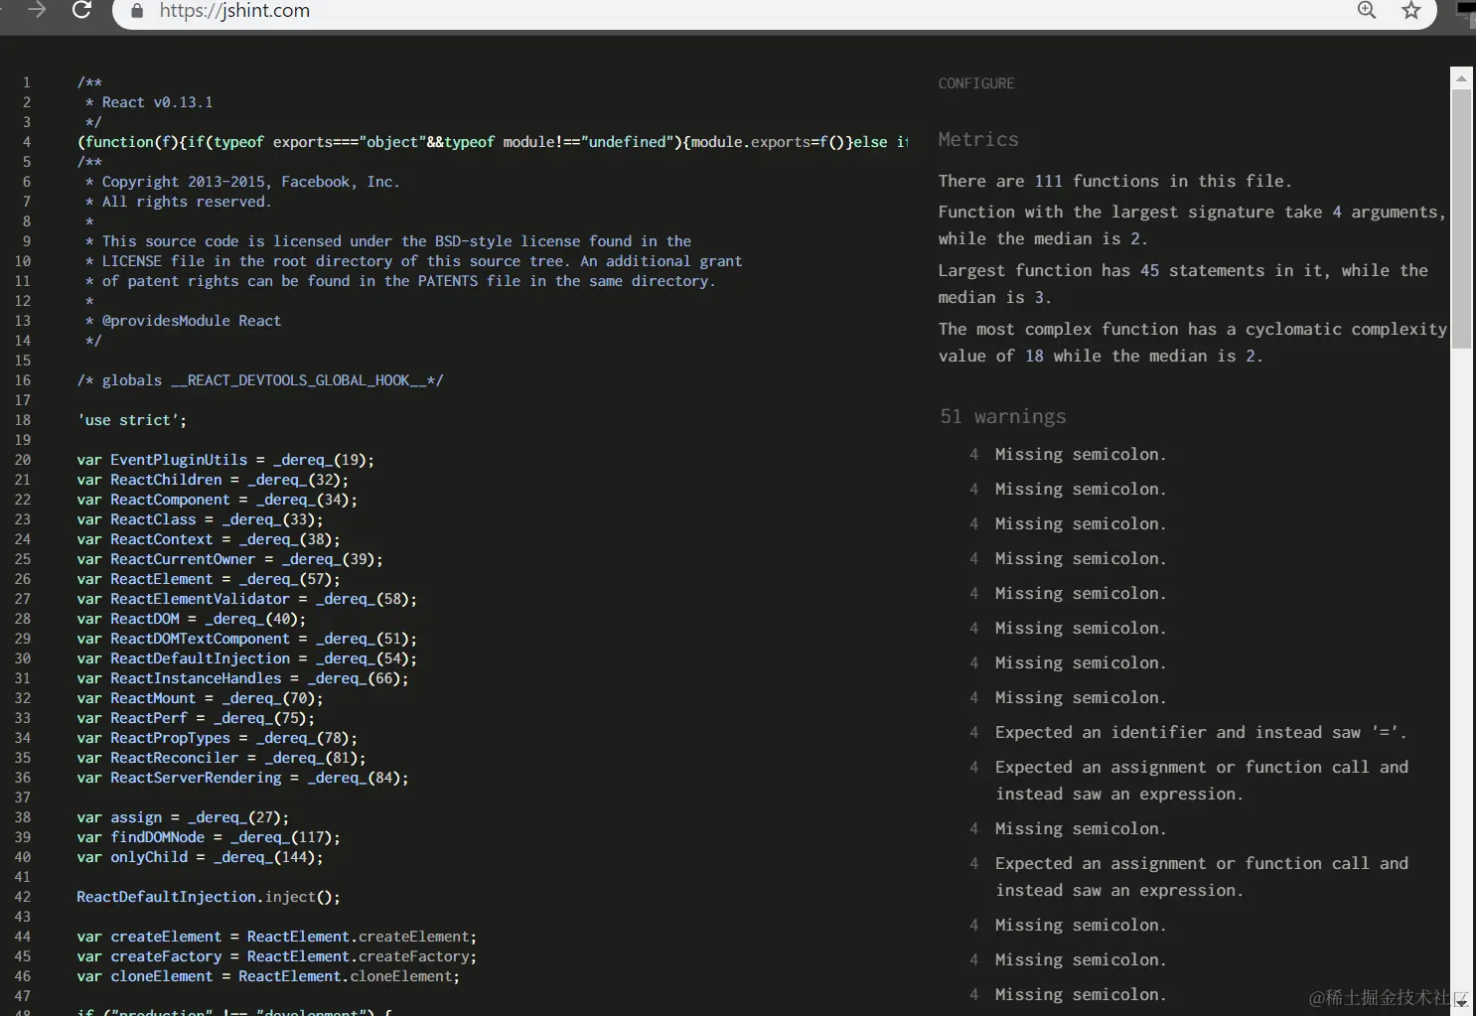Click code line 'var ReactMount = _dereq_(70);'
This screenshot has height=1016, width=1476.
click(x=200, y=698)
